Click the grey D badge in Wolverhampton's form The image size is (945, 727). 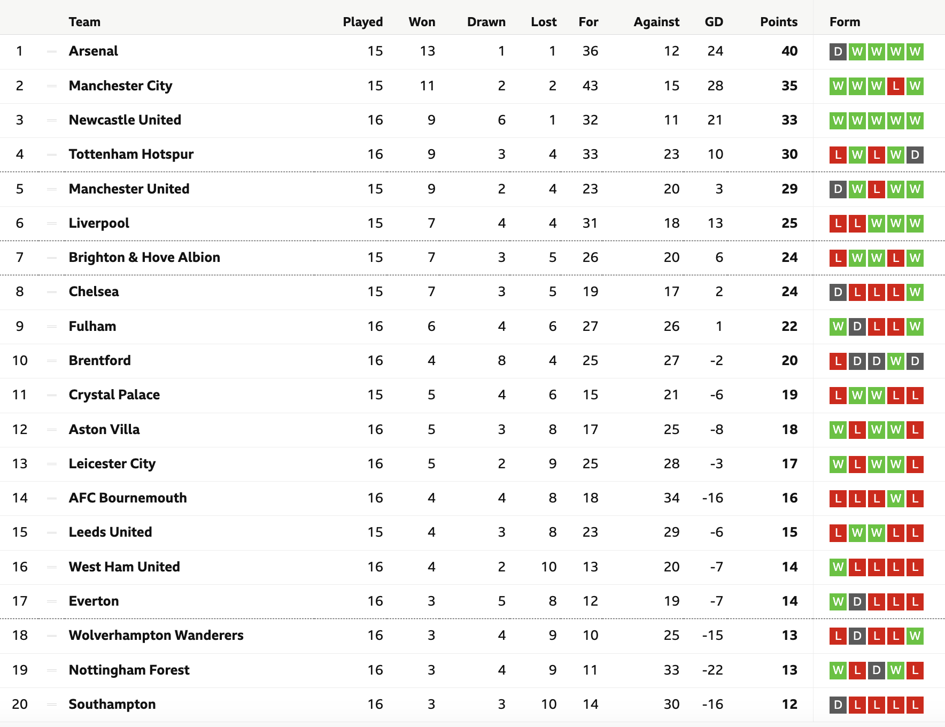[857, 636]
